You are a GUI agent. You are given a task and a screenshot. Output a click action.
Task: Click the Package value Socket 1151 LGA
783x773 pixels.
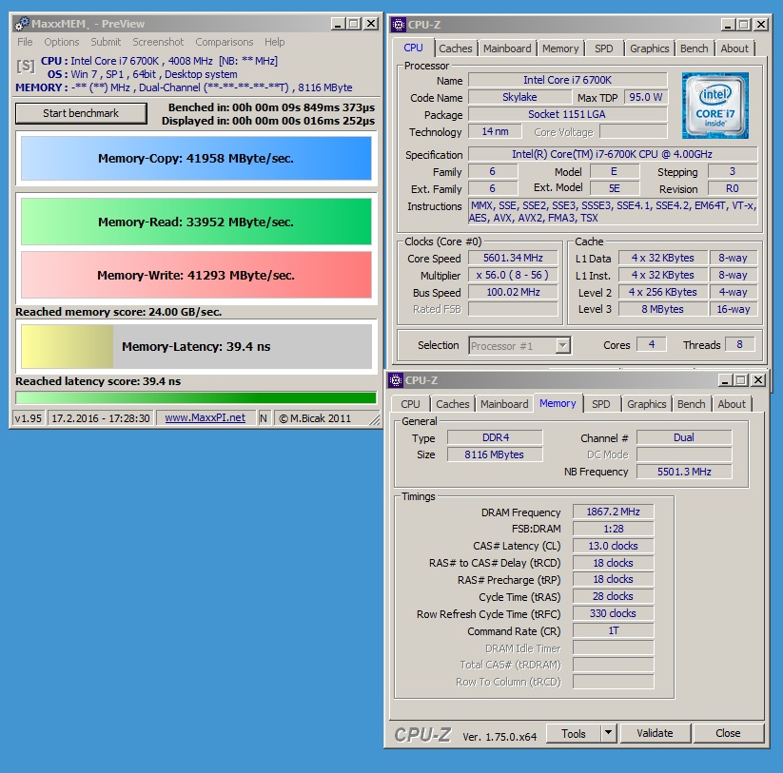pyautogui.click(x=567, y=114)
